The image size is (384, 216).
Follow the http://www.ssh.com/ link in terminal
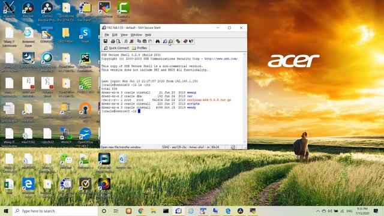(x=221, y=59)
